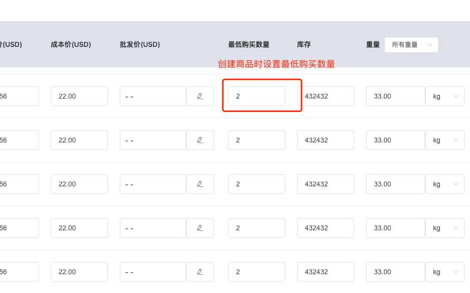Click the fifth row weight field 33.00
470x293 pixels.
pyautogui.click(x=396, y=272)
